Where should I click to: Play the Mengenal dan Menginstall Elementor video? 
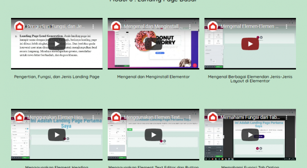(153, 44)
